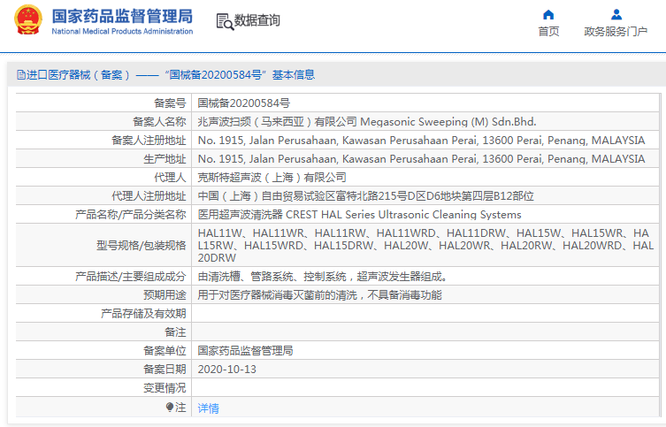Open 政务服务门户 portal link

pos(616,32)
